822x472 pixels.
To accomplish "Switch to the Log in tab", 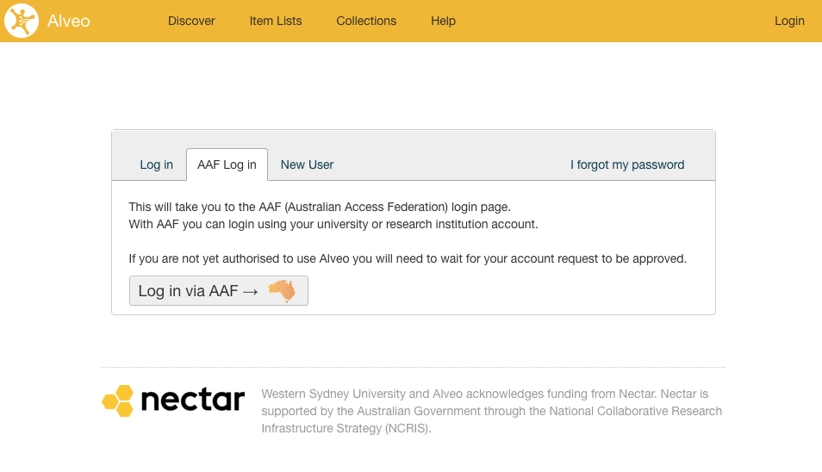I will click(156, 165).
